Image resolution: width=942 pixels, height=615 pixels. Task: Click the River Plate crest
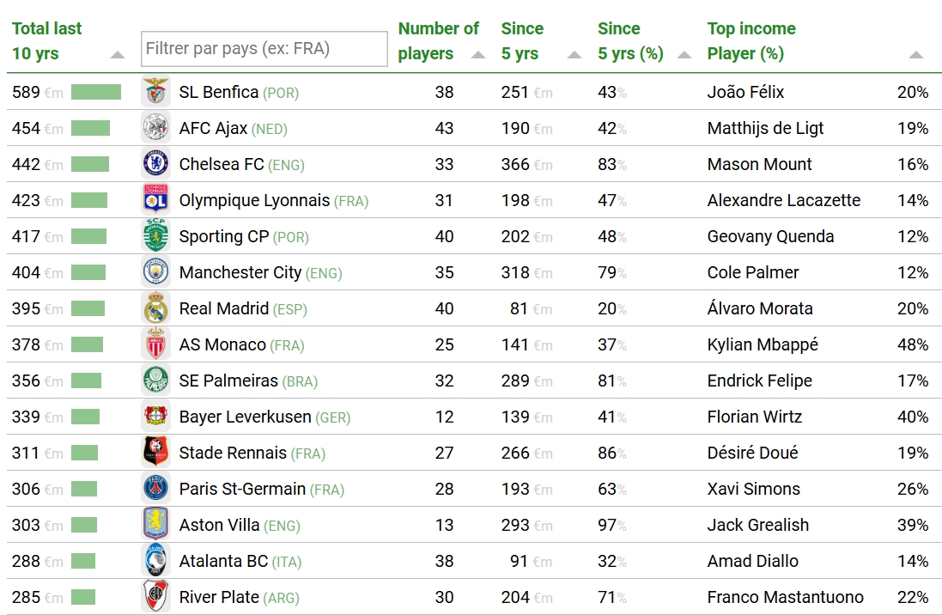coord(156,597)
